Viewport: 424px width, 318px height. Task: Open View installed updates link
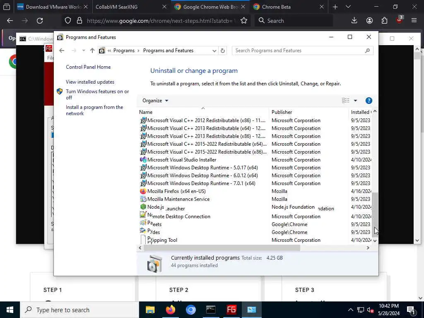coord(90,82)
